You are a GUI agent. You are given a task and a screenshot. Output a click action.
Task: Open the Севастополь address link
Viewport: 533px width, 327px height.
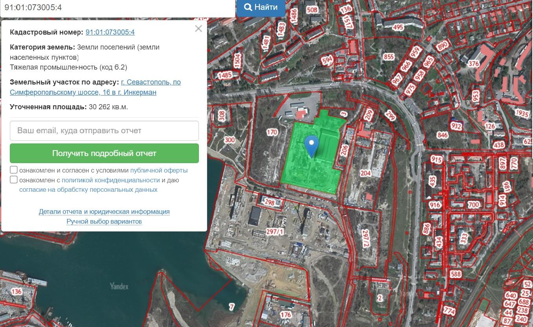pyautogui.click(x=151, y=83)
